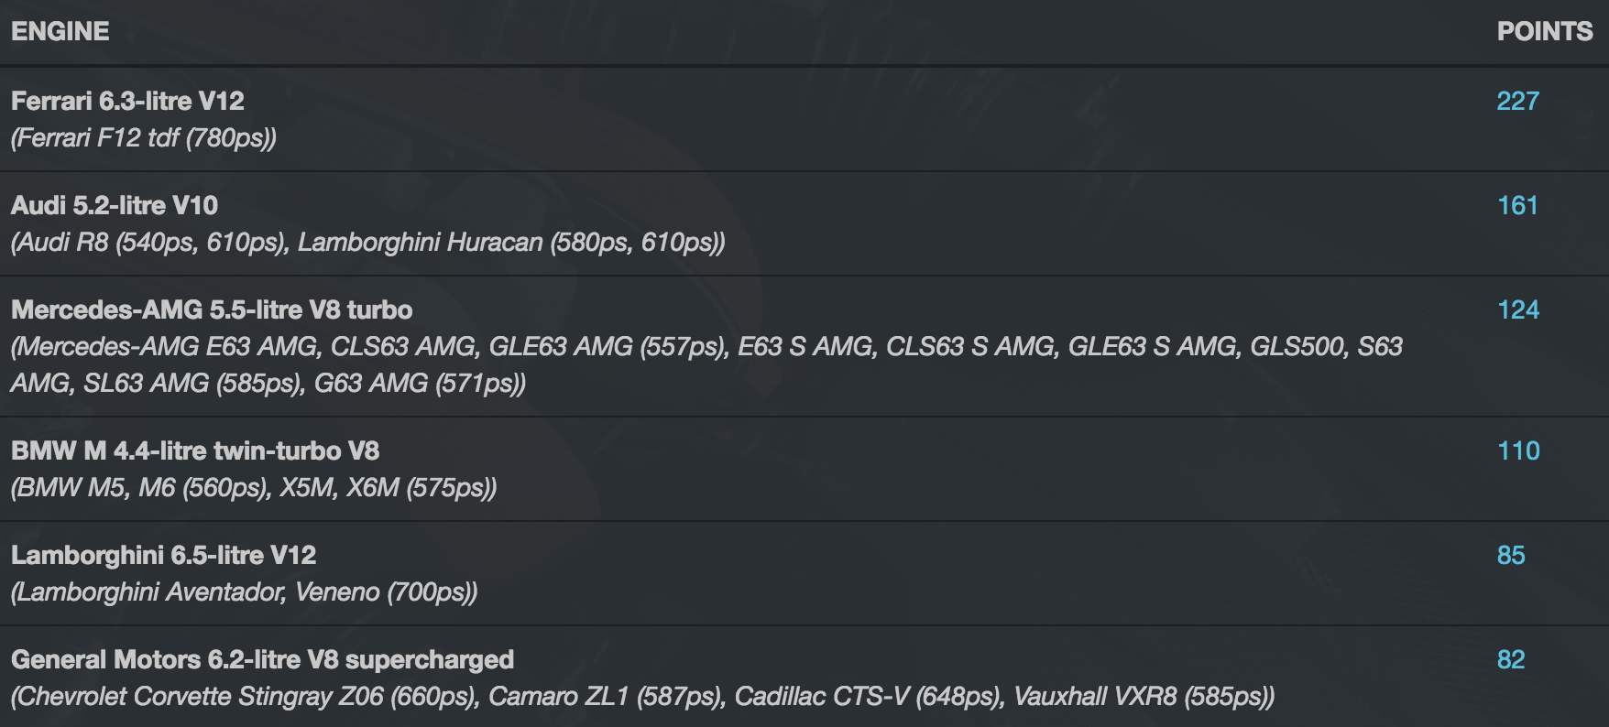Click the ENGINE column header
Image resolution: width=1609 pixels, height=727 pixels.
[60, 31]
